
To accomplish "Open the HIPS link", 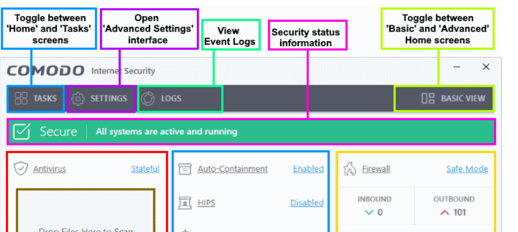I will [207, 203].
